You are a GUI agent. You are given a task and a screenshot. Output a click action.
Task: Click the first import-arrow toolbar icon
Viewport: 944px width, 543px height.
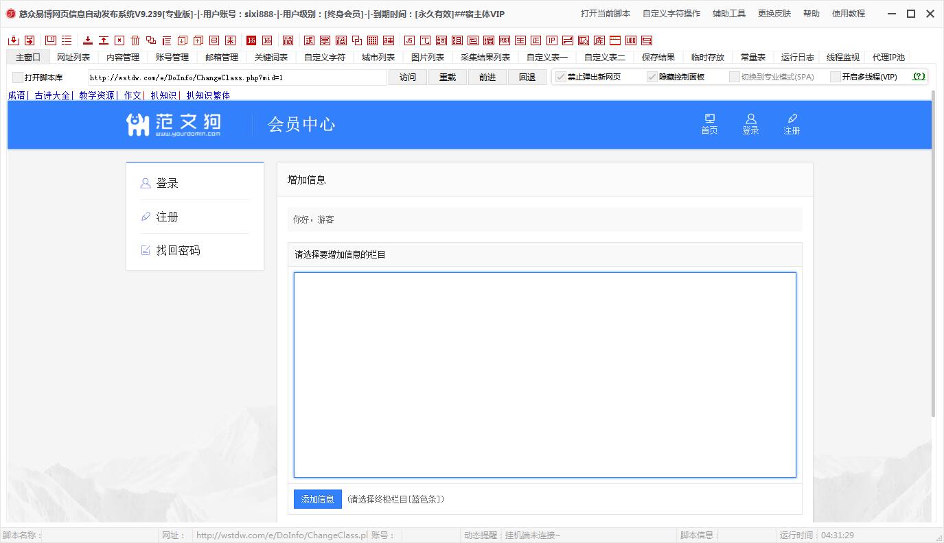14,40
